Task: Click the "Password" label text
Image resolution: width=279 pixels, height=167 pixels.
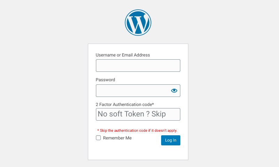Action: coord(105,80)
